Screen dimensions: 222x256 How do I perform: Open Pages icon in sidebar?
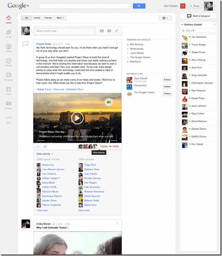9,91
